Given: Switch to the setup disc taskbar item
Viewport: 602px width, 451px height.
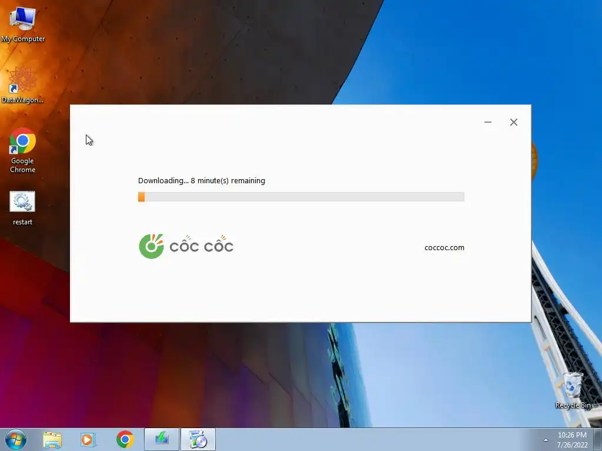Looking at the screenshot, I should click(198, 439).
